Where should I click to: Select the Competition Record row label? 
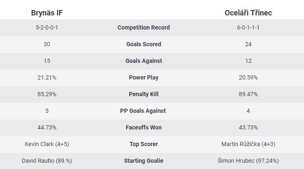pos(143,27)
